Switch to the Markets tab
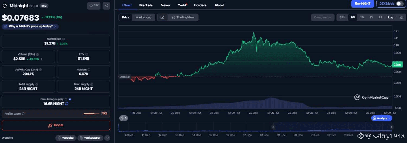The height and width of the screenshot is (143, 407). click(x=146, y=5)
